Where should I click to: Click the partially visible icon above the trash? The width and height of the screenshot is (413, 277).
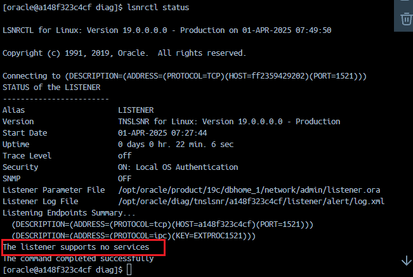coord(407,3)
